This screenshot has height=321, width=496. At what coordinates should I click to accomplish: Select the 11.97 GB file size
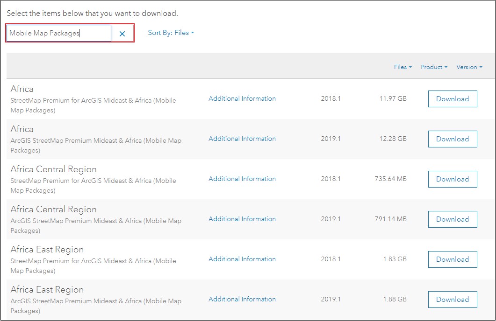point(393,98)
